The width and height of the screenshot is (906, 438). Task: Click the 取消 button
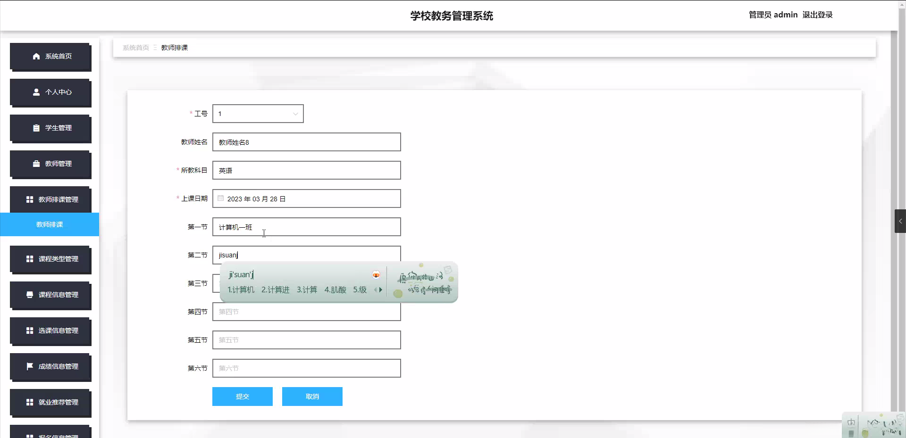312,397
